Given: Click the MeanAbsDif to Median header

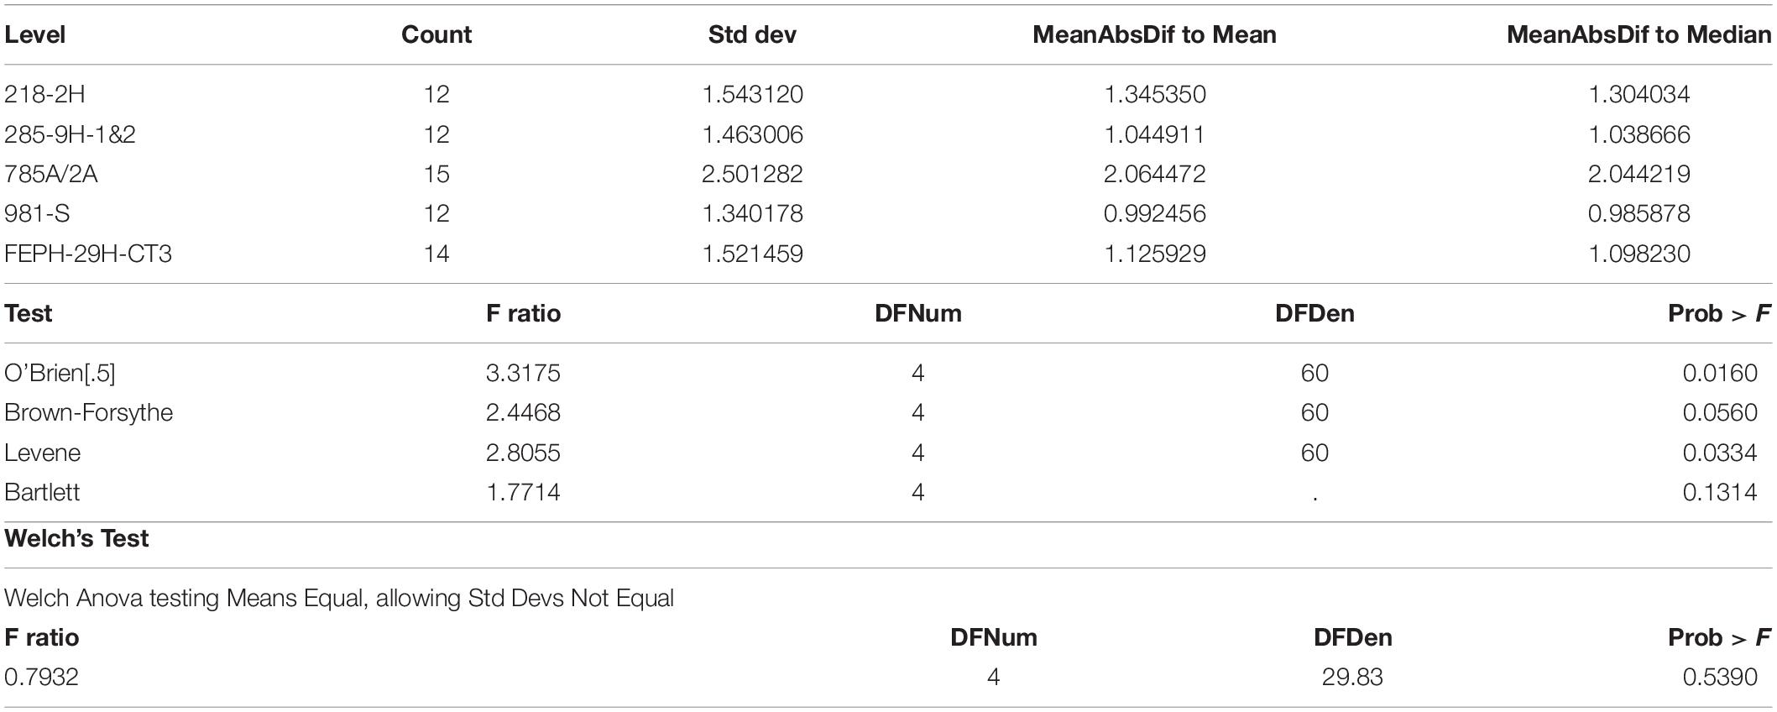Looking at the screenshot, I should (1638, 34).
